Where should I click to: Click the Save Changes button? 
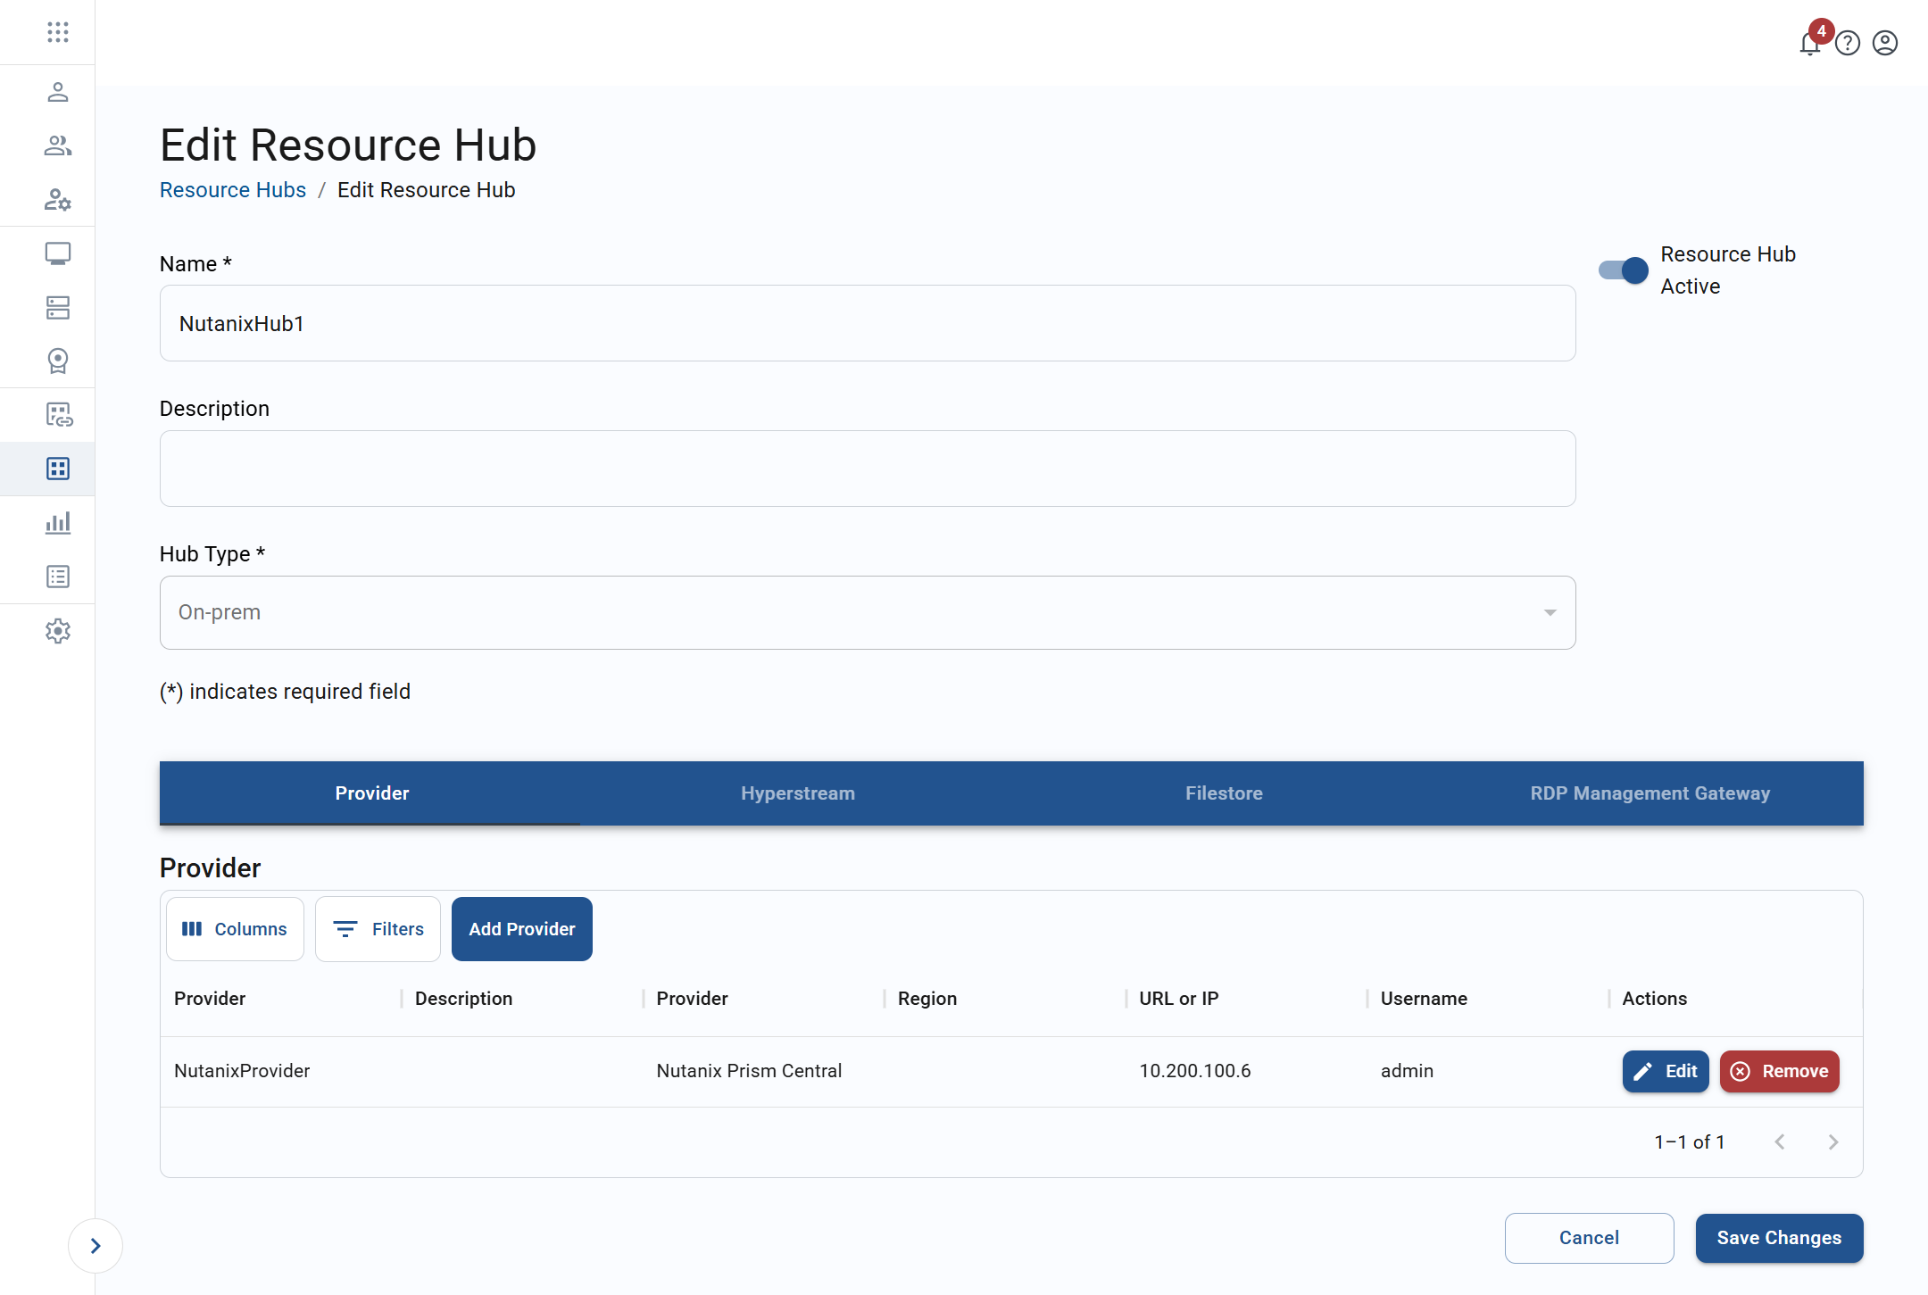[x=1778, y=1238]
